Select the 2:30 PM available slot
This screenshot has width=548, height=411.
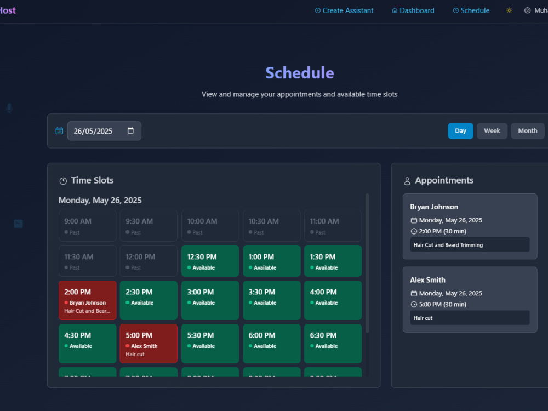(x=149, y=300)
